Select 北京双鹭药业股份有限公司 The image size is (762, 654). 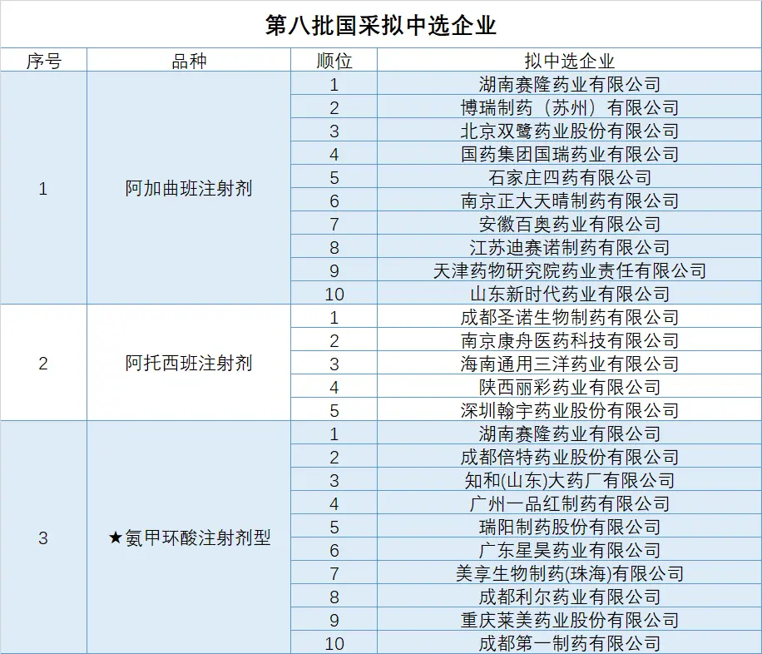pos(570,131)
